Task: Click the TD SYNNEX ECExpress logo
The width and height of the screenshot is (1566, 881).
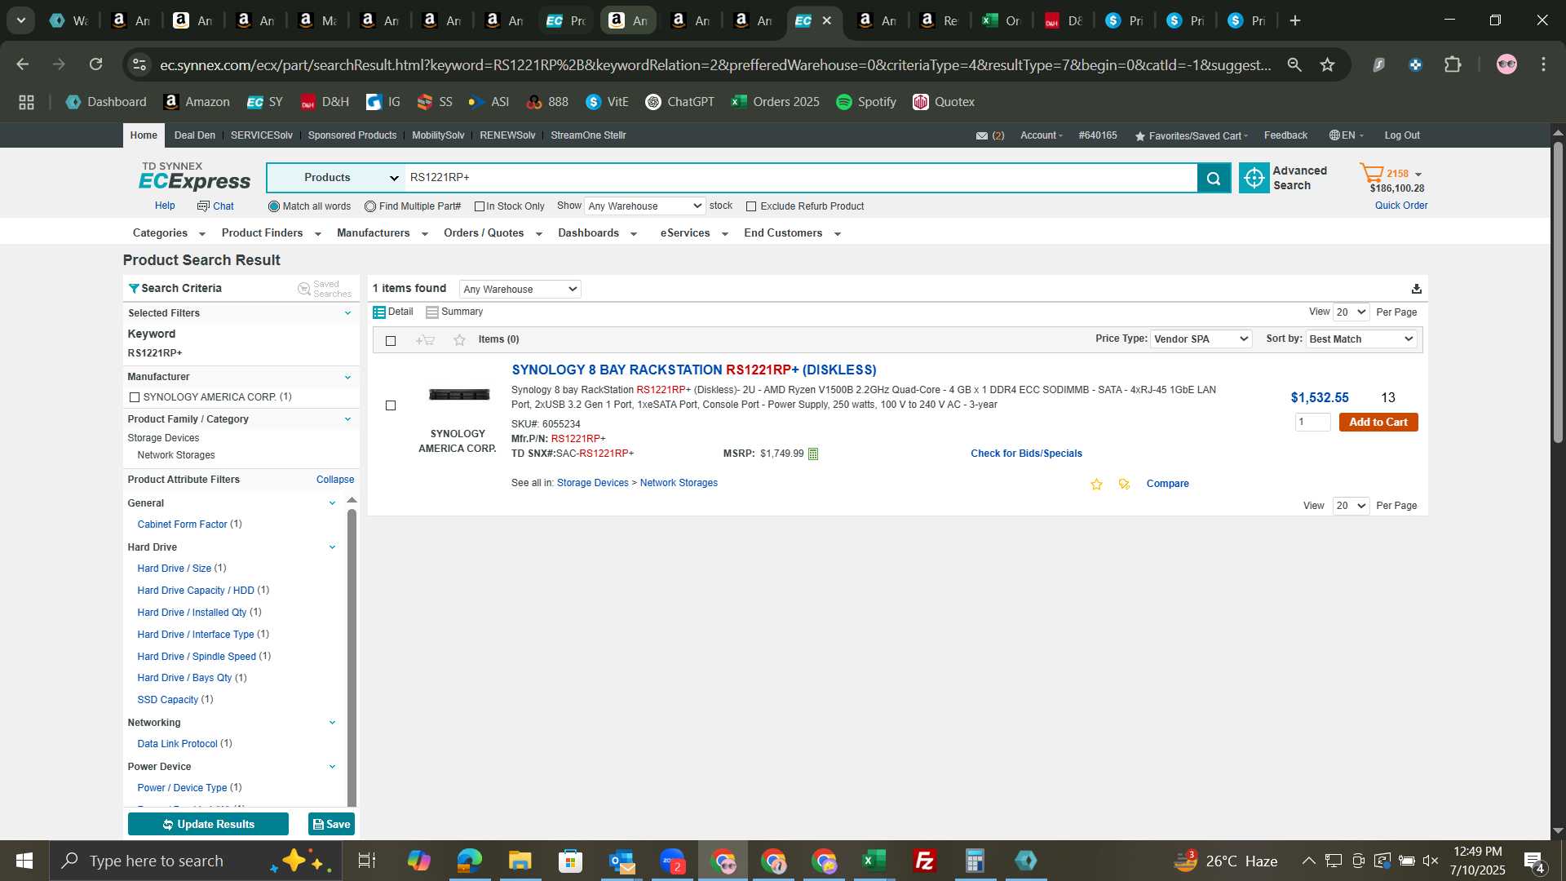Action: coord(194,177)
